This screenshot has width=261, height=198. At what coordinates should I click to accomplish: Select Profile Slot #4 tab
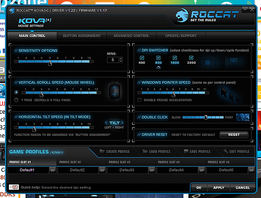point(181,162)
